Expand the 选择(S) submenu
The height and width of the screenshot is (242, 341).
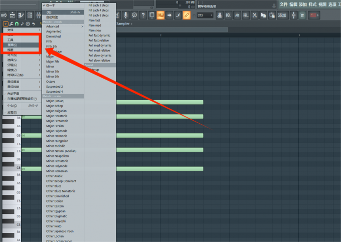coord(22,60)
